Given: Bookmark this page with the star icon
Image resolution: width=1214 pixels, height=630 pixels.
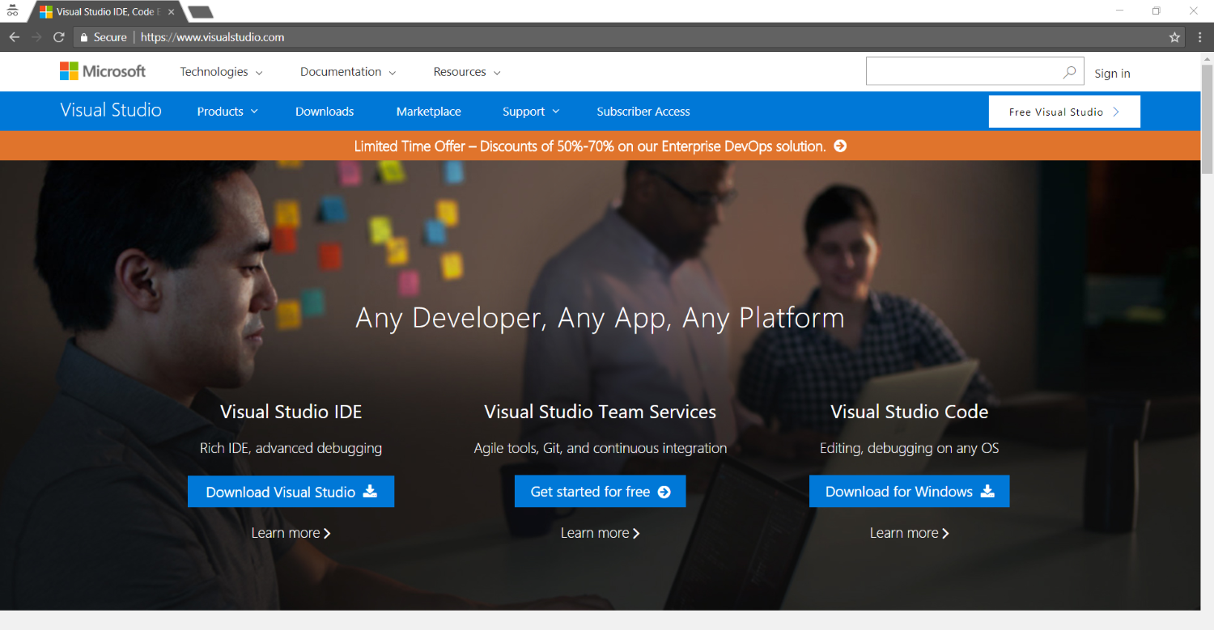Looking at the screenshot, I should [1174, 37].
